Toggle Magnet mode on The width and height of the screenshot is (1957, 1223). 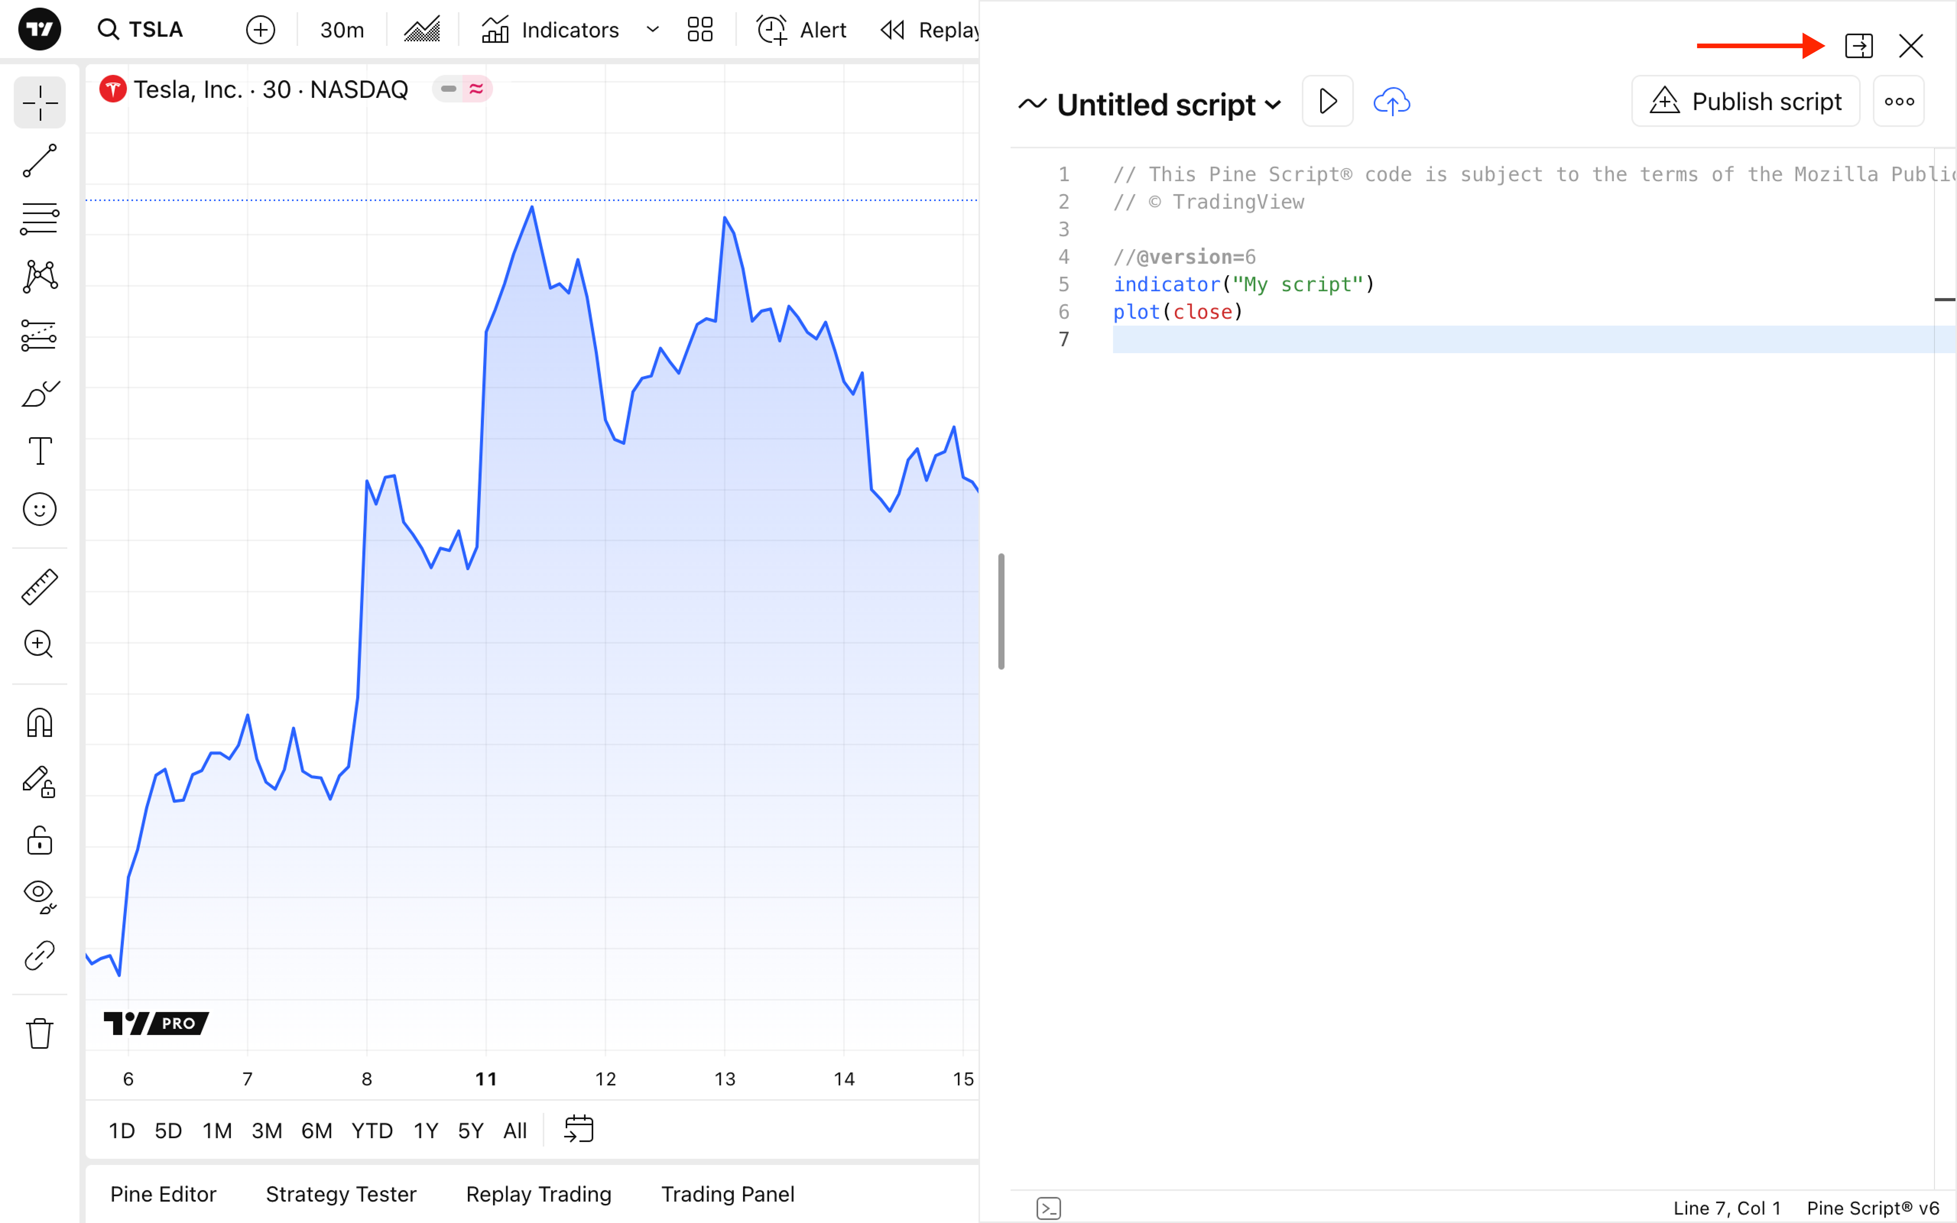coord(39,722)
